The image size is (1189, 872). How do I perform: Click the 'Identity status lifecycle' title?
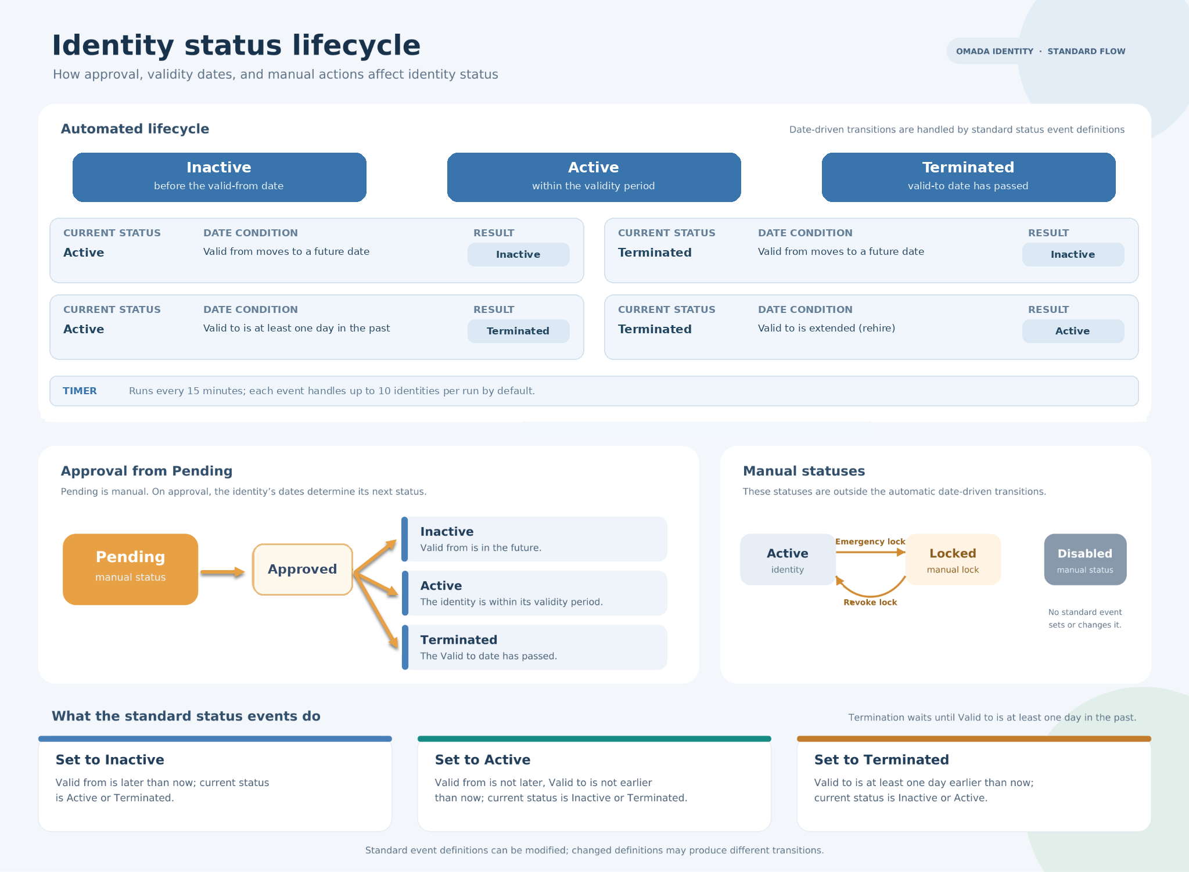[236, 45]
